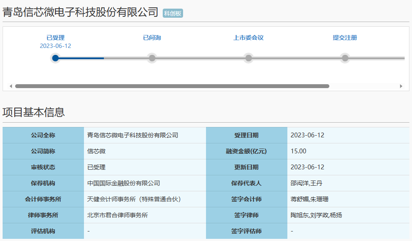Viewport: 412px width, 241px height.
Task: Click the horizontal timeline scrollbar thumb
Action: 172,86
